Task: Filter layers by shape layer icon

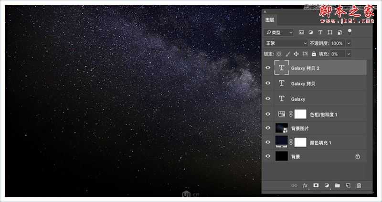Action: point(330,32)
